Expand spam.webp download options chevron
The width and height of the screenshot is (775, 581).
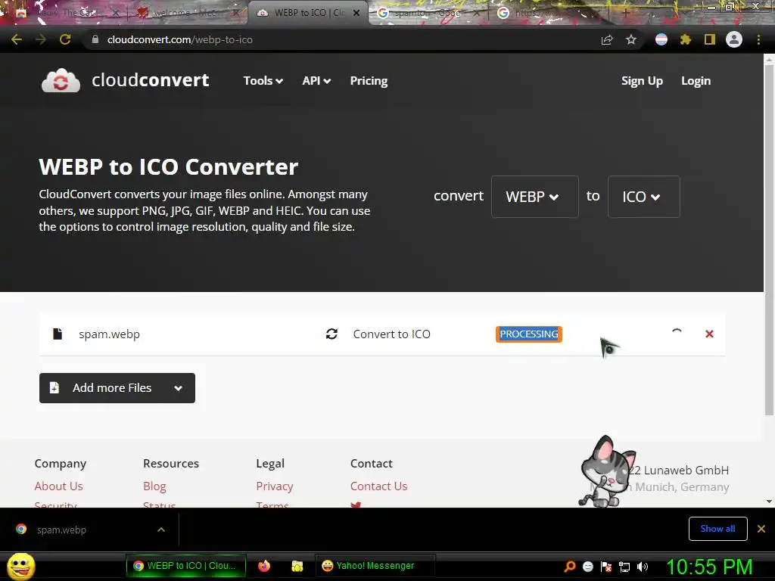pyautogui.click(x=161, y=530)
